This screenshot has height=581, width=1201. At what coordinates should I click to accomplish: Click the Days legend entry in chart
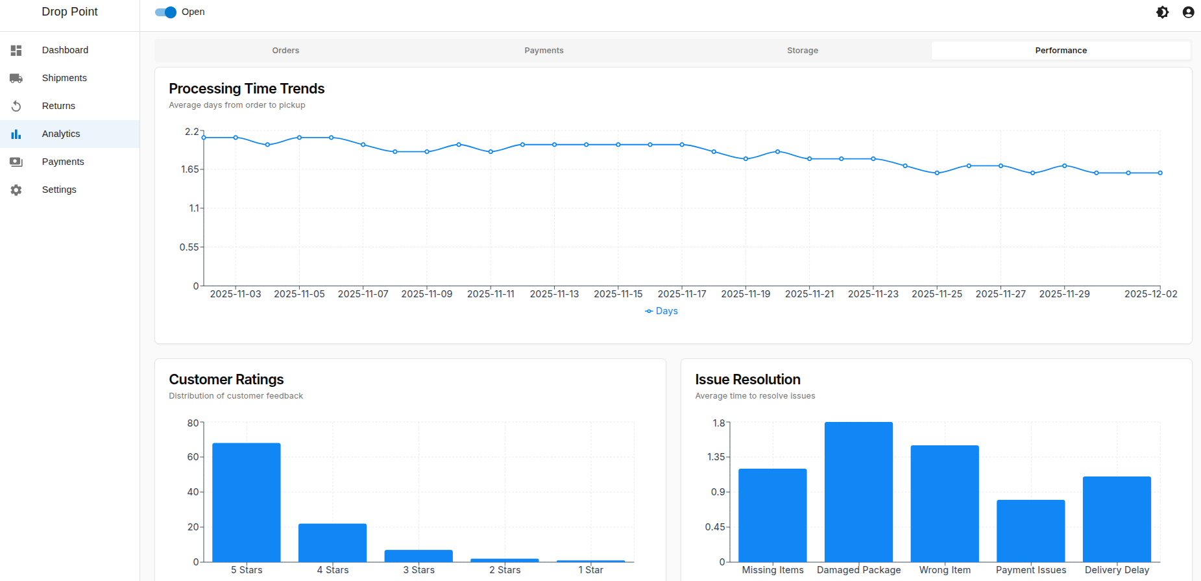[661, 311]
